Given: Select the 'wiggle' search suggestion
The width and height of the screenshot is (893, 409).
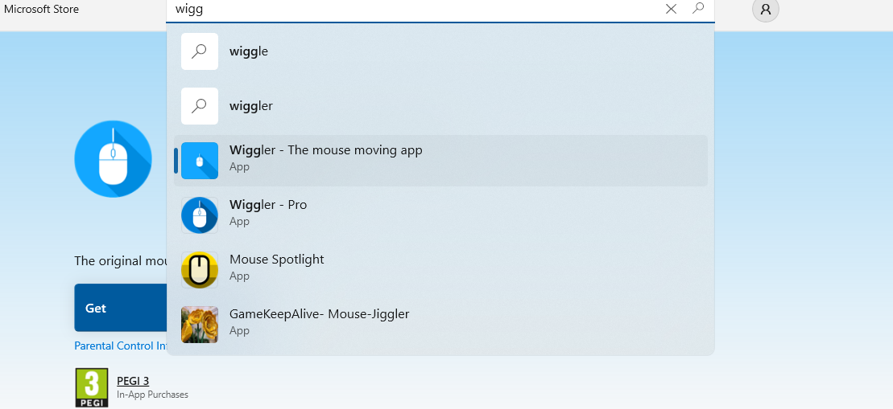Looking at the screenshot, I should [249, 51].
